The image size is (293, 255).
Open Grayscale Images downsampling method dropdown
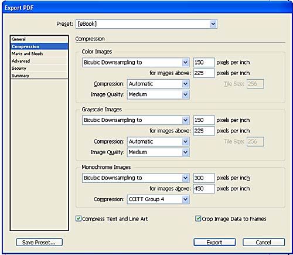point(136,120)
